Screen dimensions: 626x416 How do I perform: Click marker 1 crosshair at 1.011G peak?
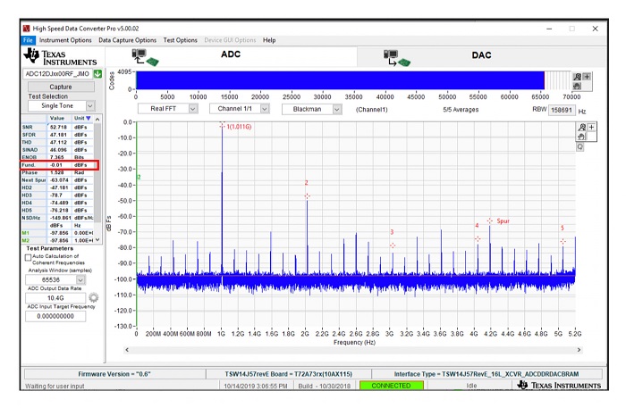click(223, 126)
